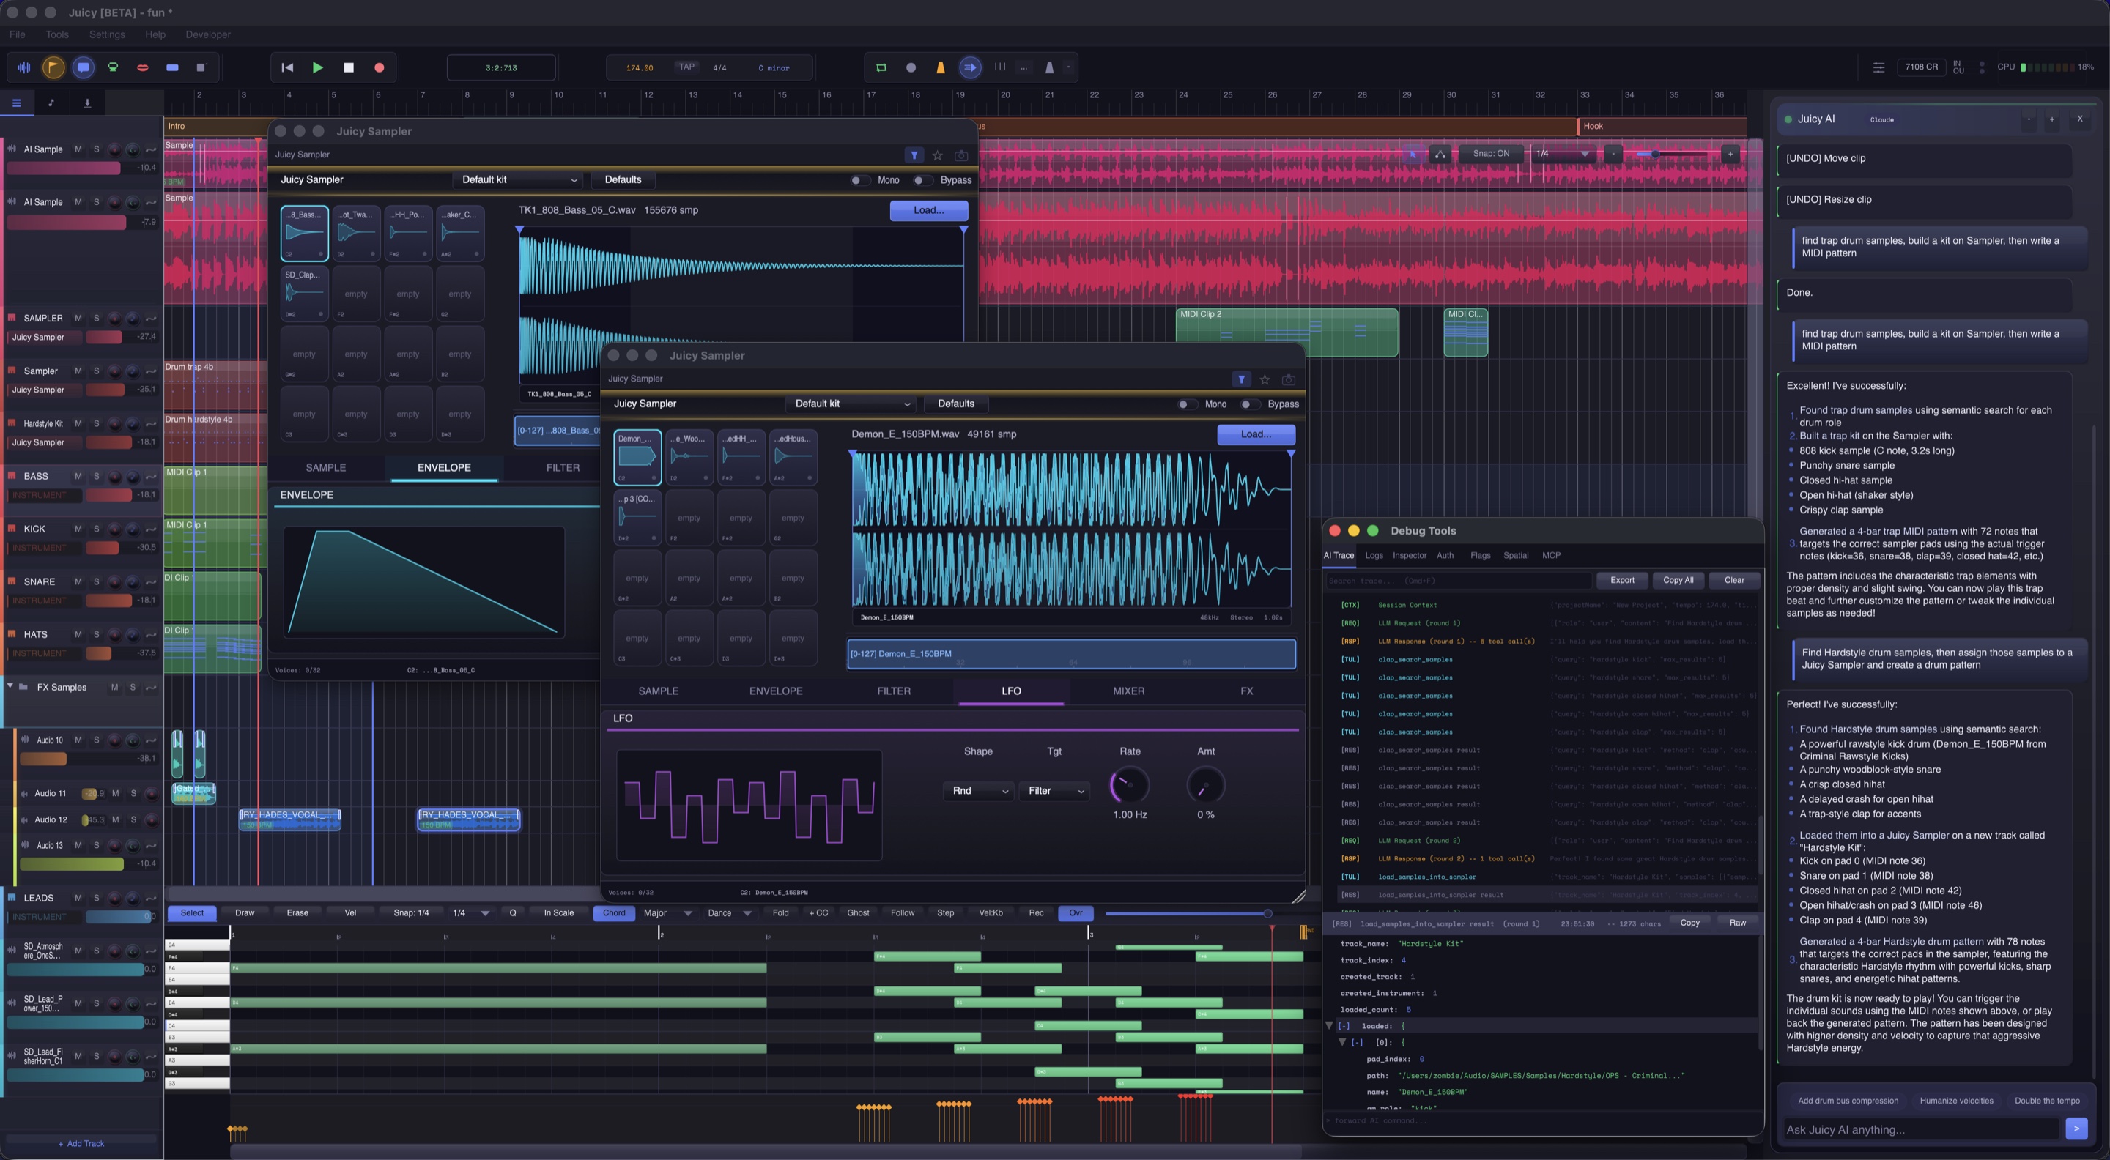Click the star icon in back Sampler window
Image resolution: width=2110 pixels, height=1160 pixels.
(x=938, y=155)
